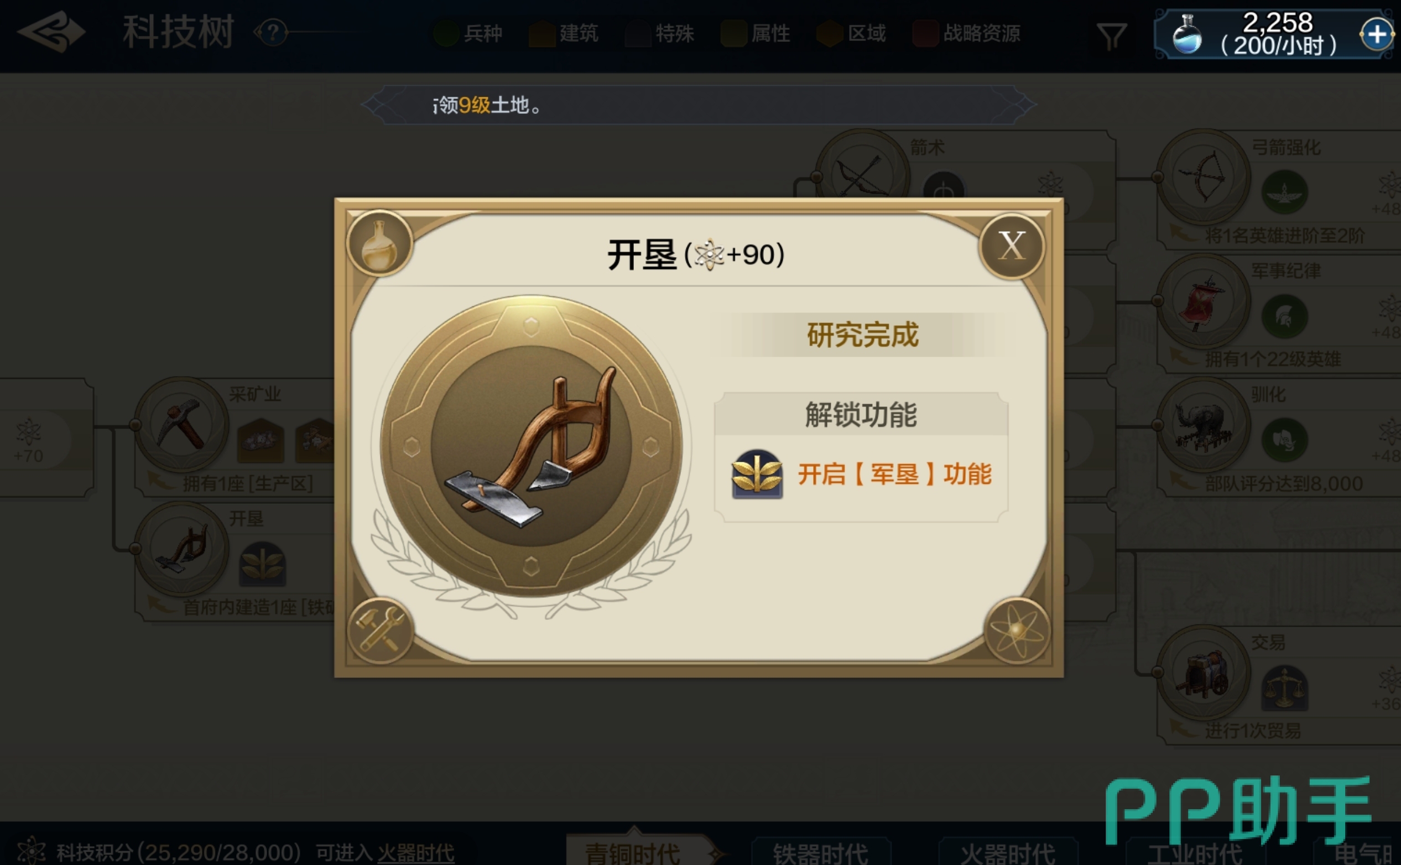Switch to the 青铜时代 tab

tap(633, 852)
